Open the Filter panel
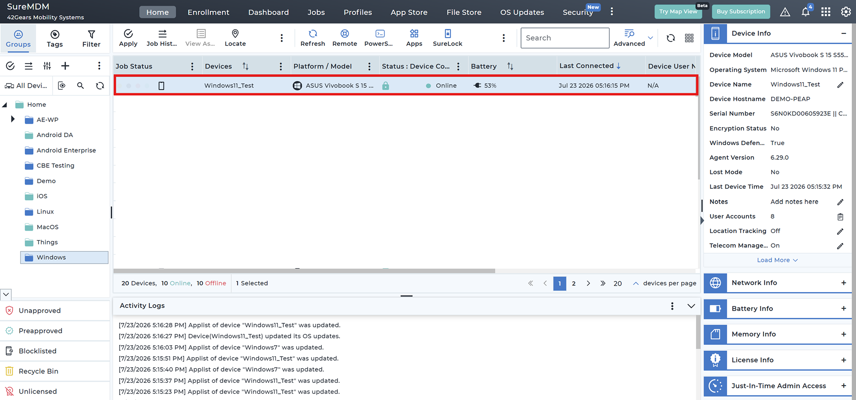This screenshot has width=856, height=400. pyautogui.click(x=91, y=38)
